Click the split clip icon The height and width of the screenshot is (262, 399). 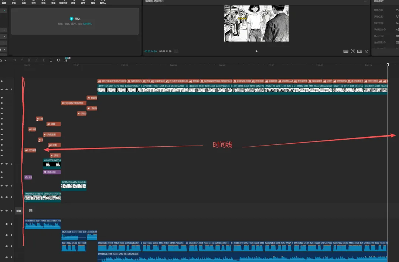(29, 60)
